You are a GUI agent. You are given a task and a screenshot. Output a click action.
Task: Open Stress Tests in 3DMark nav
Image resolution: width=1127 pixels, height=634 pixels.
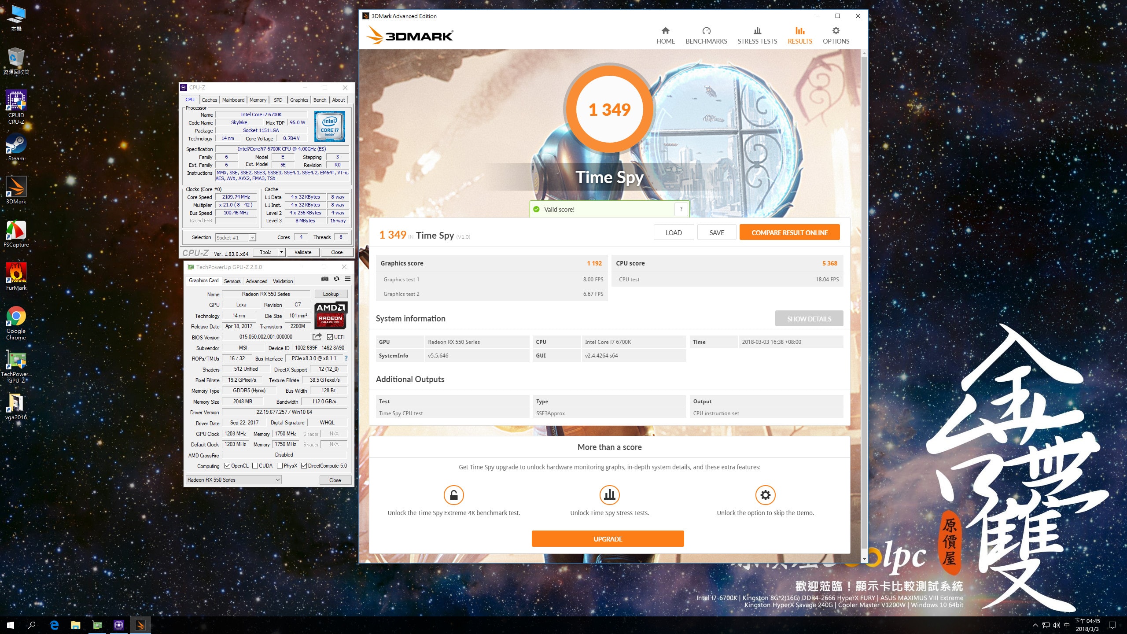[757, 36]
